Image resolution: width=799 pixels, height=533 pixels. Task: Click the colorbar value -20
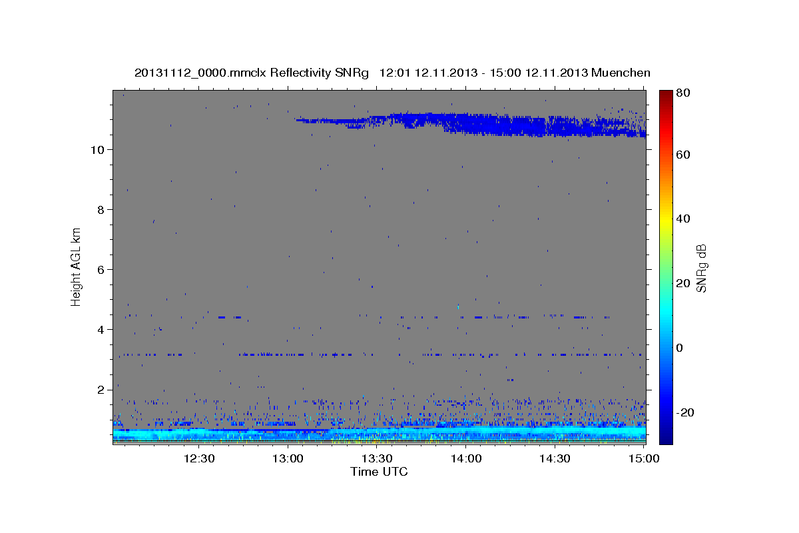[686, 412]
